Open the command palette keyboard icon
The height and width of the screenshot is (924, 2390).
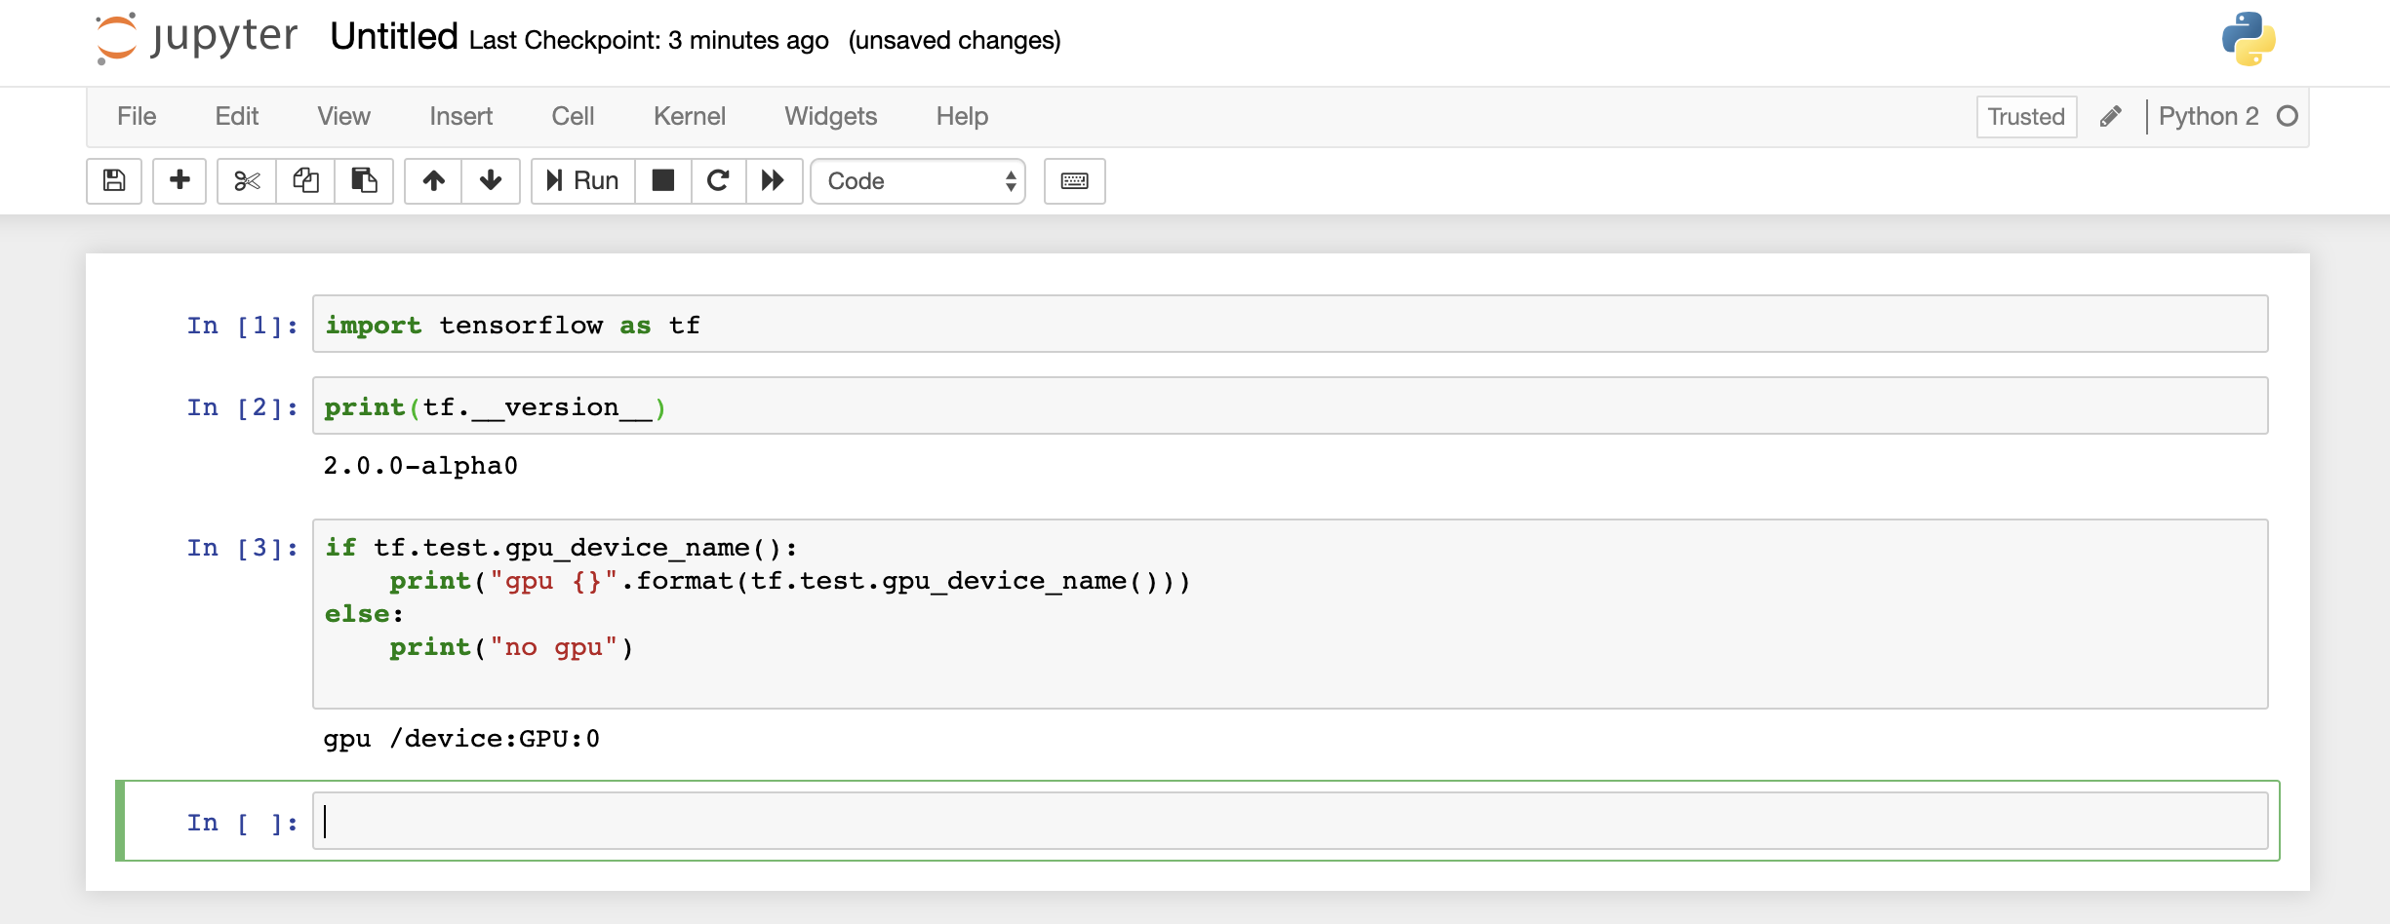click(x=1073, y=180)
